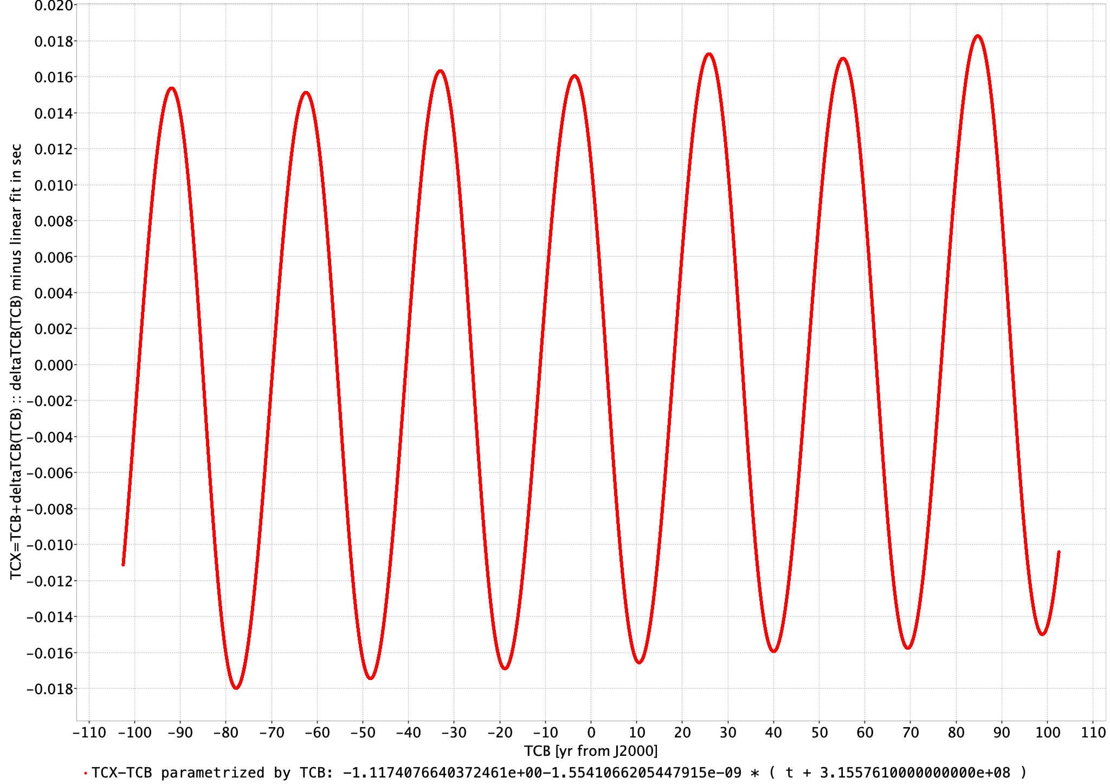Select the y-axis tick label 0.000
This screenshot has width=1110, height=784.
[54, 365]
